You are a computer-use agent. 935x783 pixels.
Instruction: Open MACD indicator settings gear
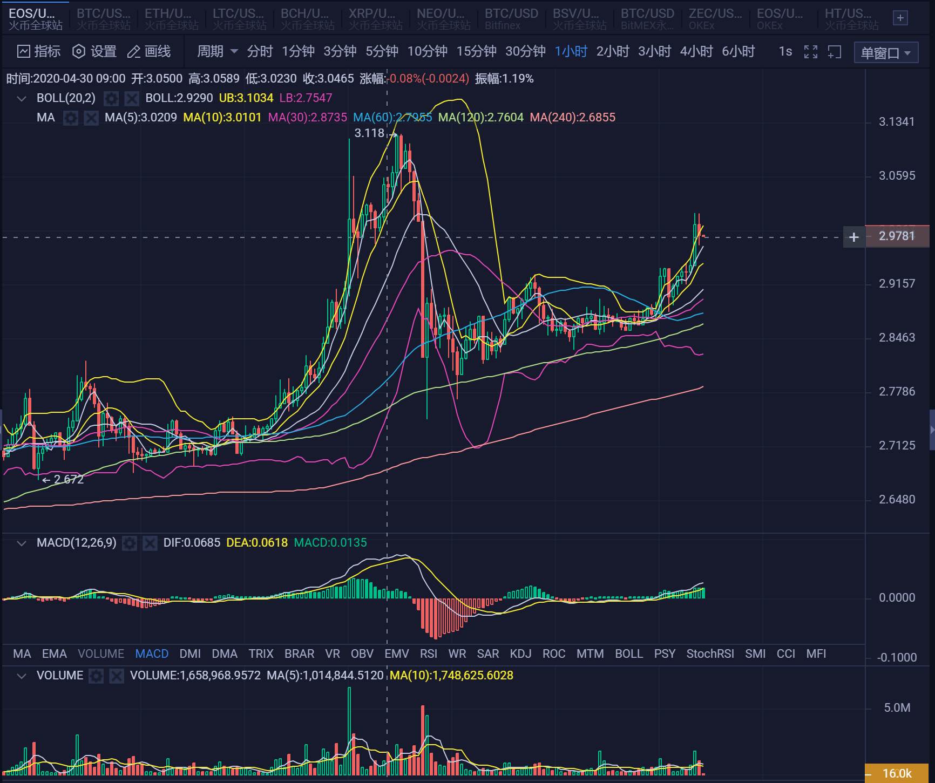click(x=130, y=543)
